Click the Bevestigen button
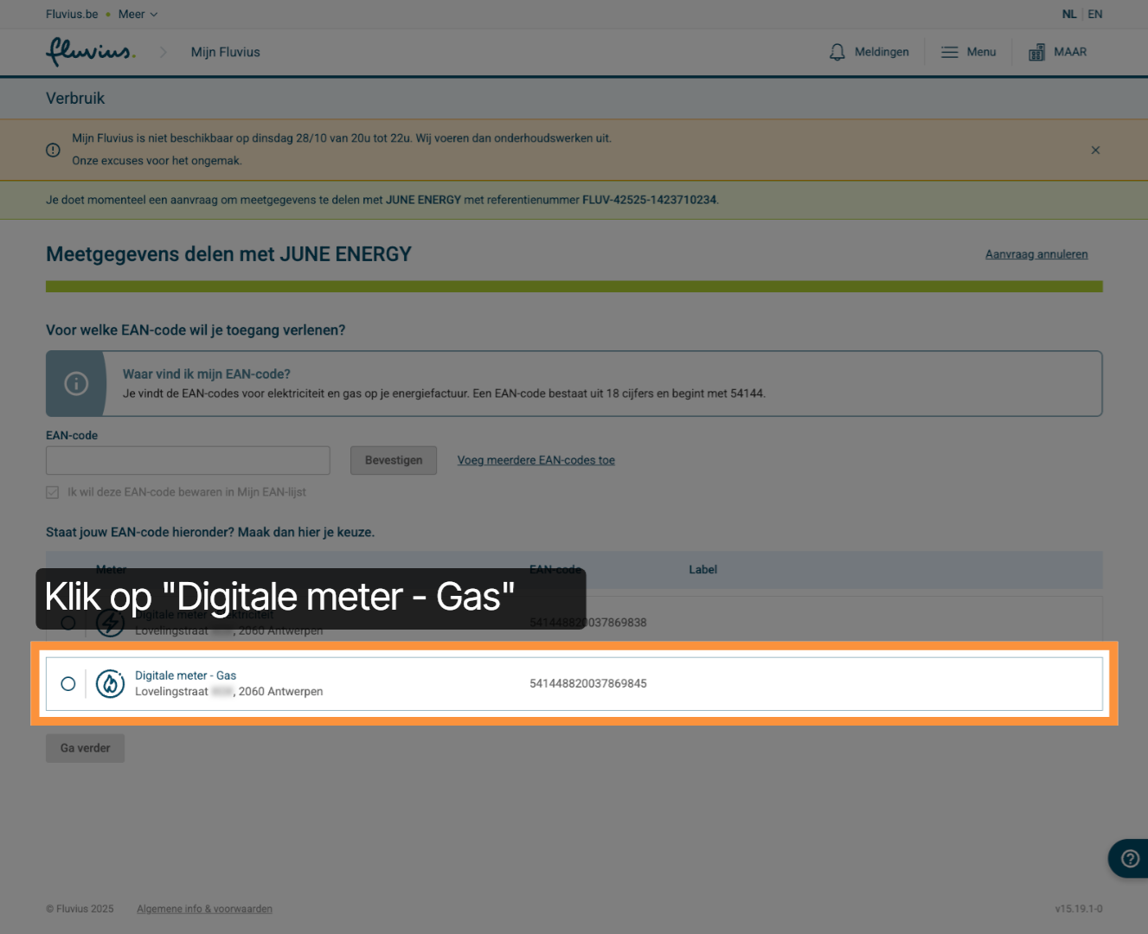Viewport: 1148px width, 934px height. [393, 460]
